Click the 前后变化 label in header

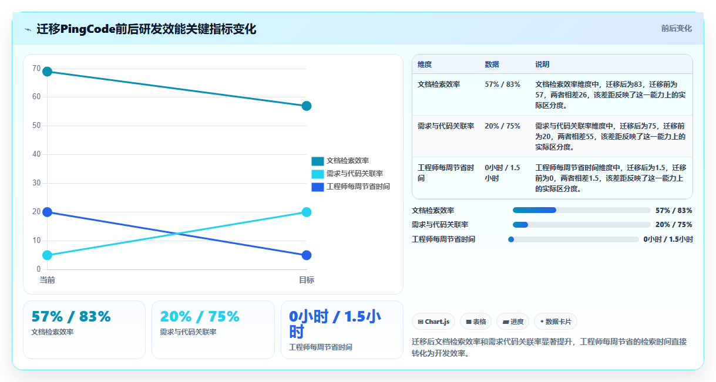[x=676, y=28]
